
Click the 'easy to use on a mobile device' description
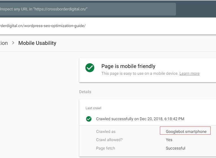click(x=140, y=73)
